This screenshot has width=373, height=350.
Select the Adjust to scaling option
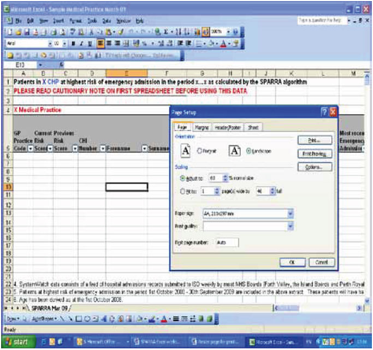tap(182, 178)
